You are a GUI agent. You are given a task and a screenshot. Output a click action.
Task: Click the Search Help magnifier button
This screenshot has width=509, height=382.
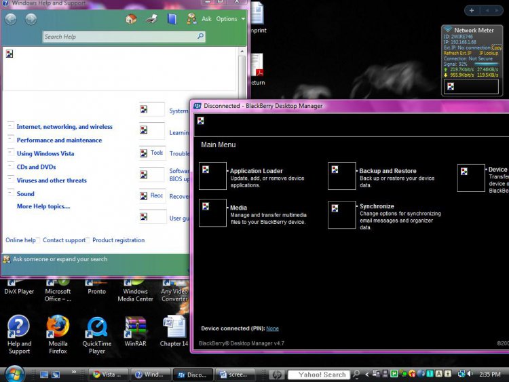[x=201, y=37]
